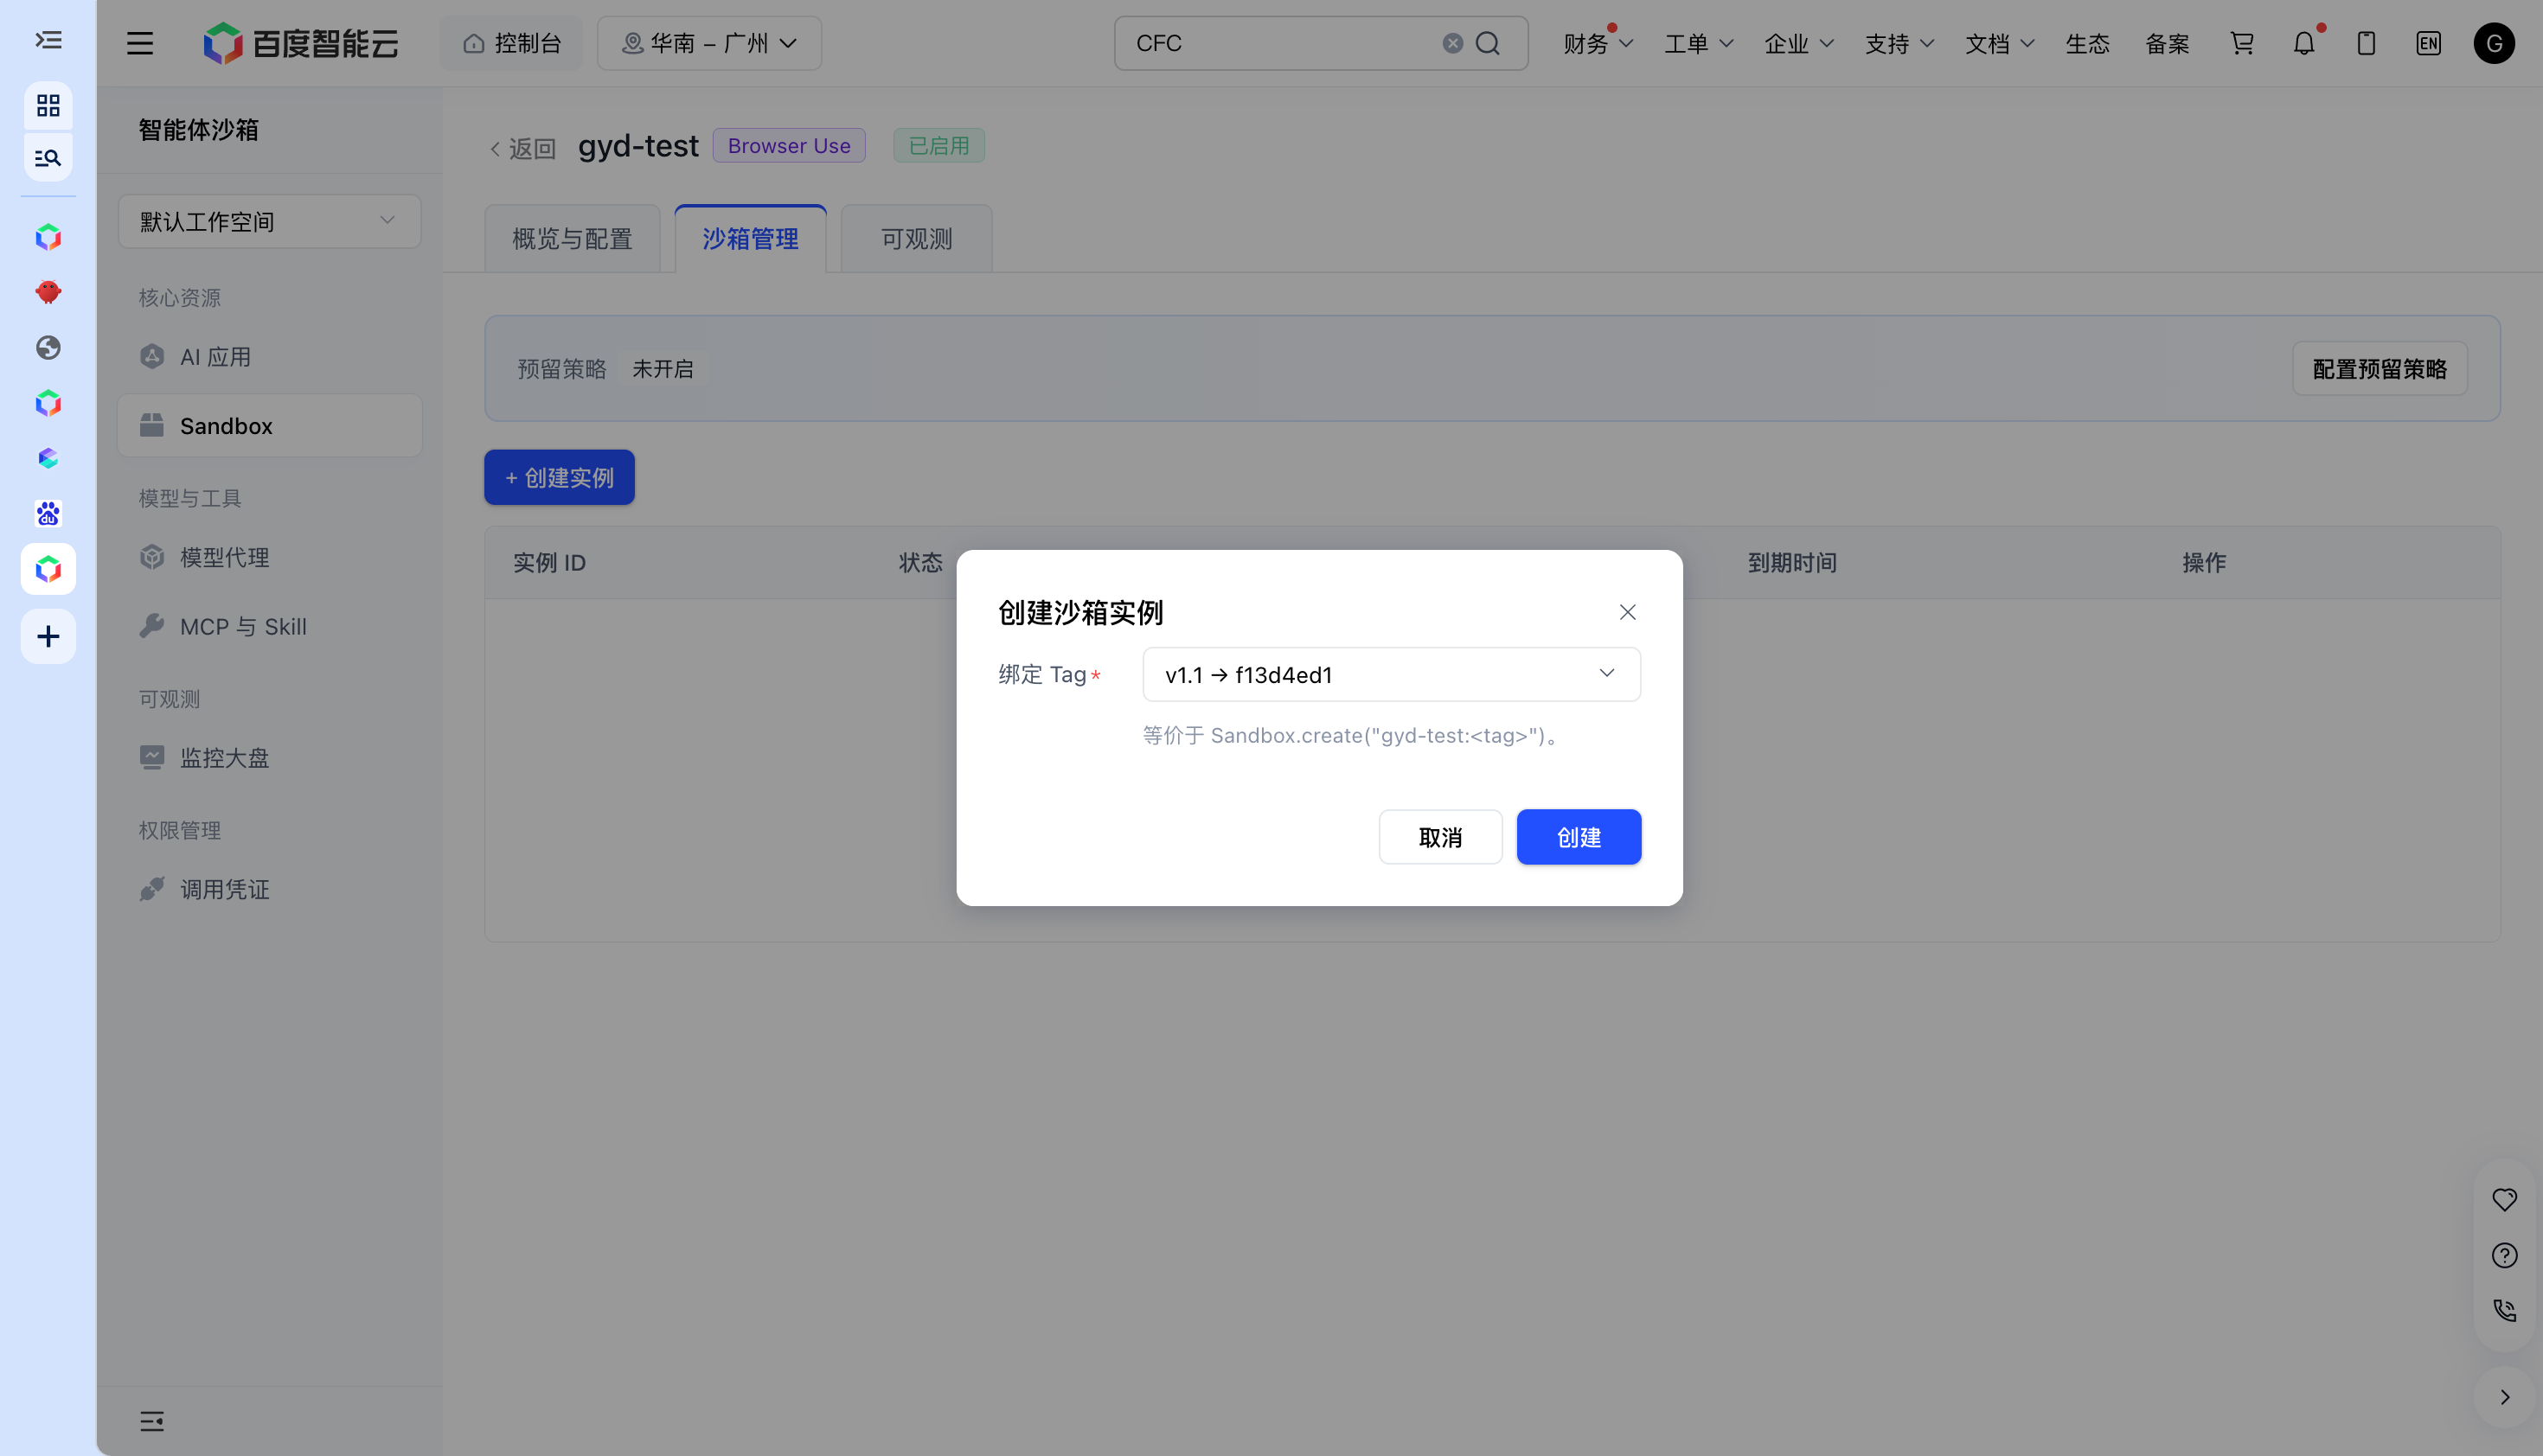Image resolution: width=2543 pixels, height=1456 pixels.
Task: Open the shopping cart icon
Action: [2242, 43]
